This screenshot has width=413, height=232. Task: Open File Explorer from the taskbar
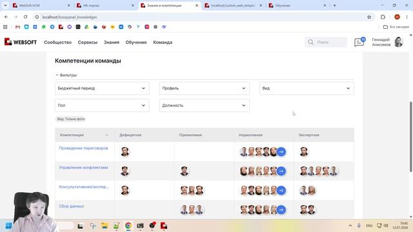[105, 226]
